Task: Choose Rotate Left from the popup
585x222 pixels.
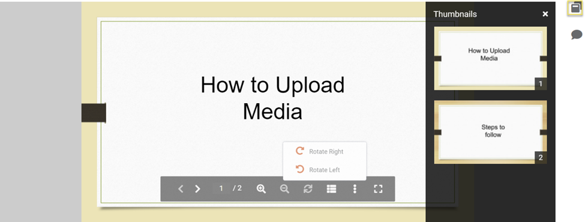Action: pyautogui.click(x=325, y=170)
